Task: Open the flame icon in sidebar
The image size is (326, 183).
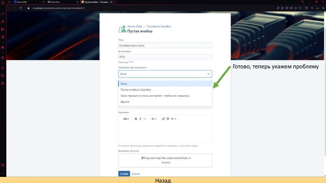Action: (x=3, y=48)
